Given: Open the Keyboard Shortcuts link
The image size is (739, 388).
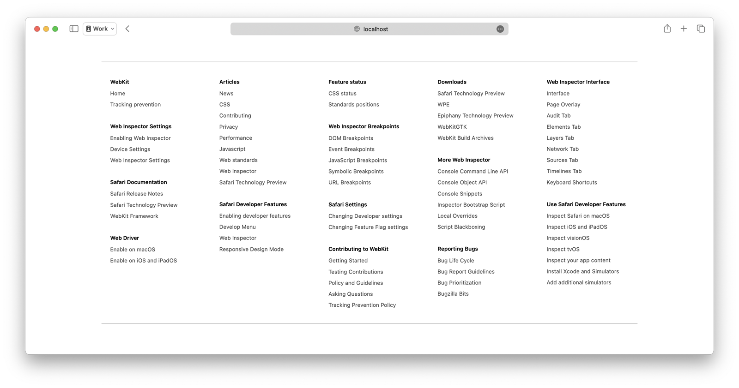Looking at the screenshot, I should [x=572, y=183].
